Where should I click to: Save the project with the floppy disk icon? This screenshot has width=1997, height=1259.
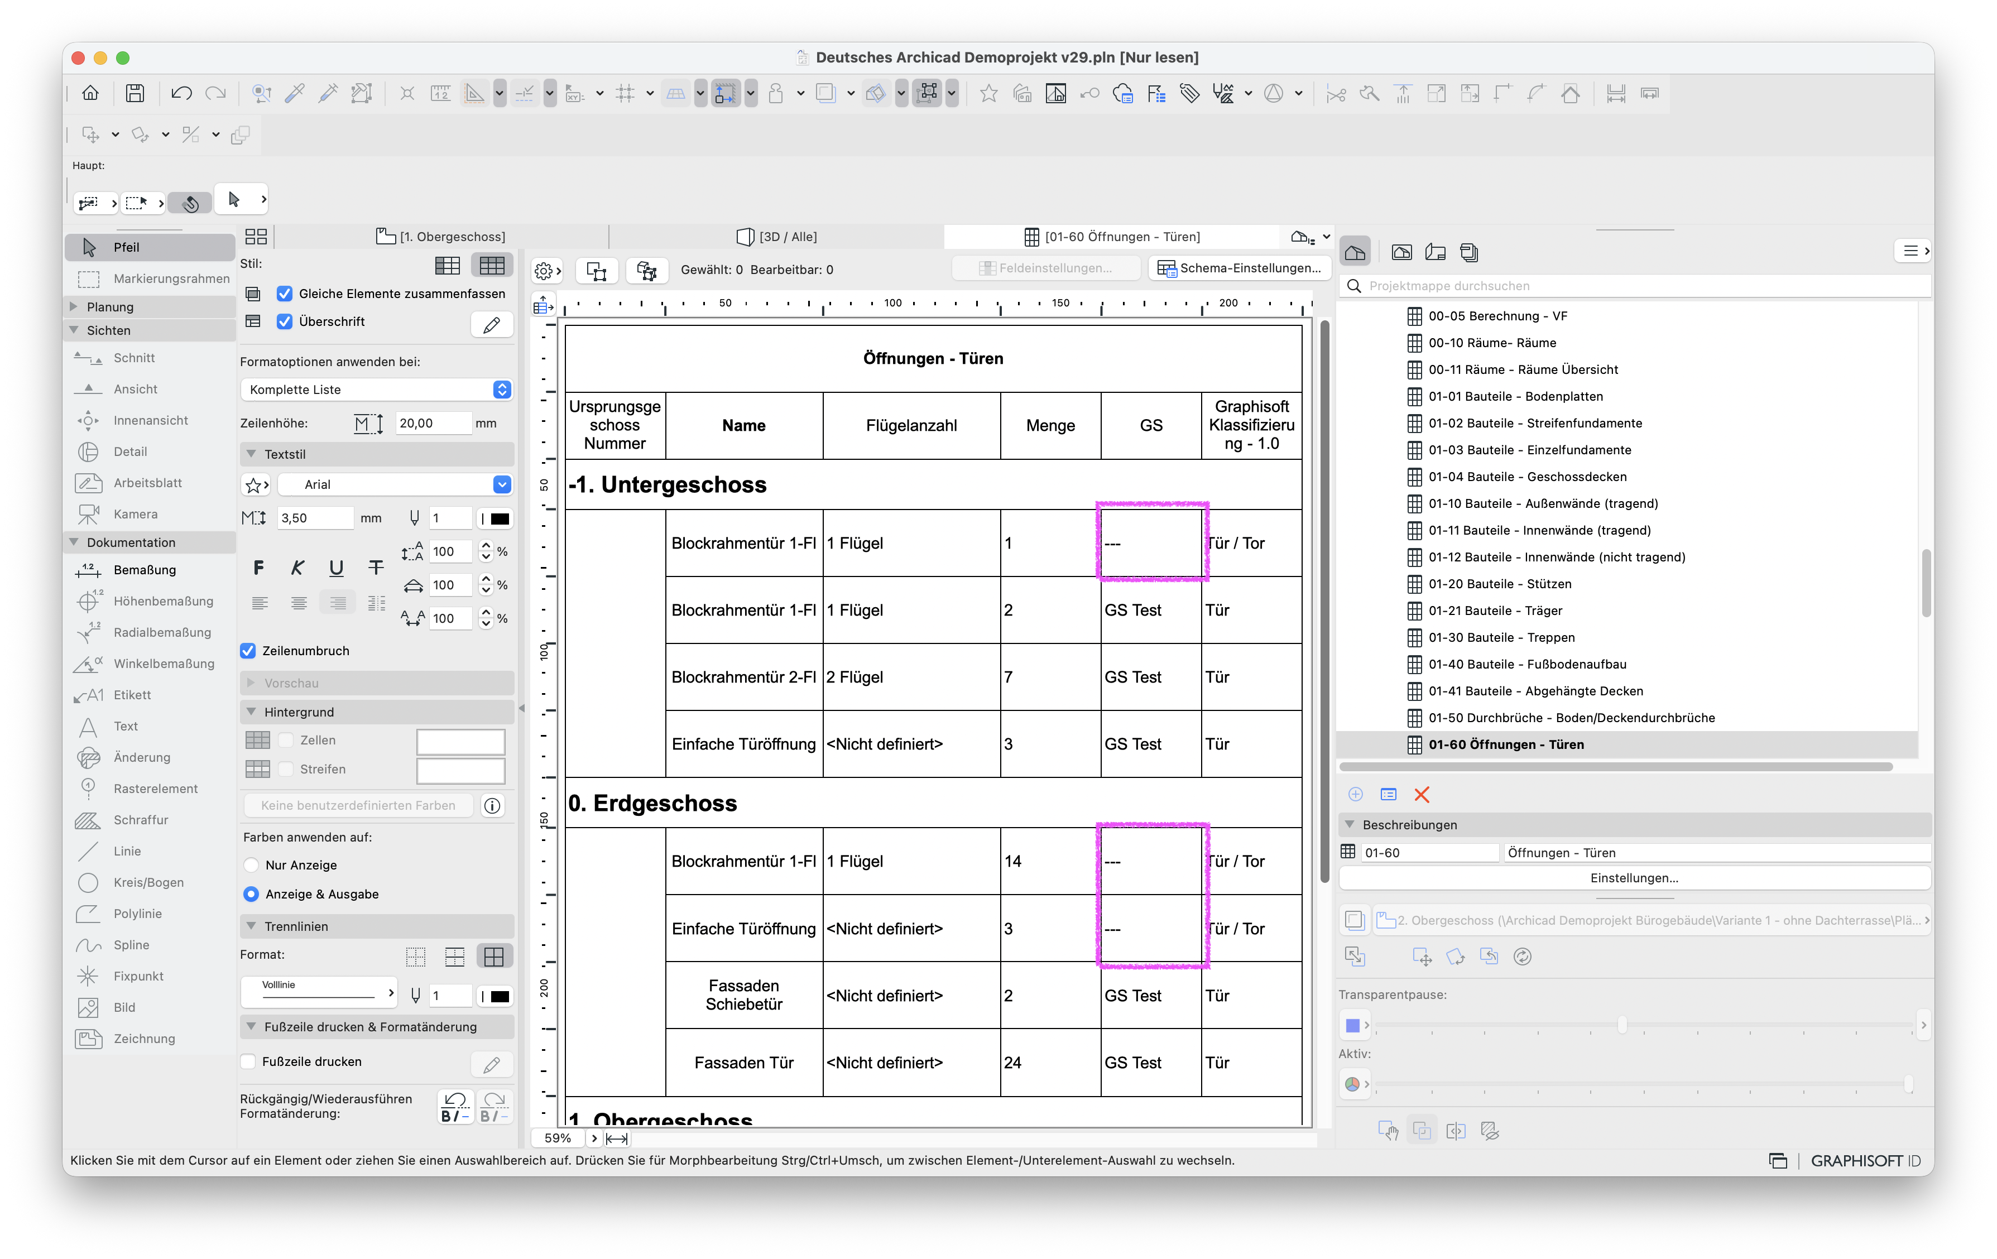pyautogui.click(x=135, y=93)
